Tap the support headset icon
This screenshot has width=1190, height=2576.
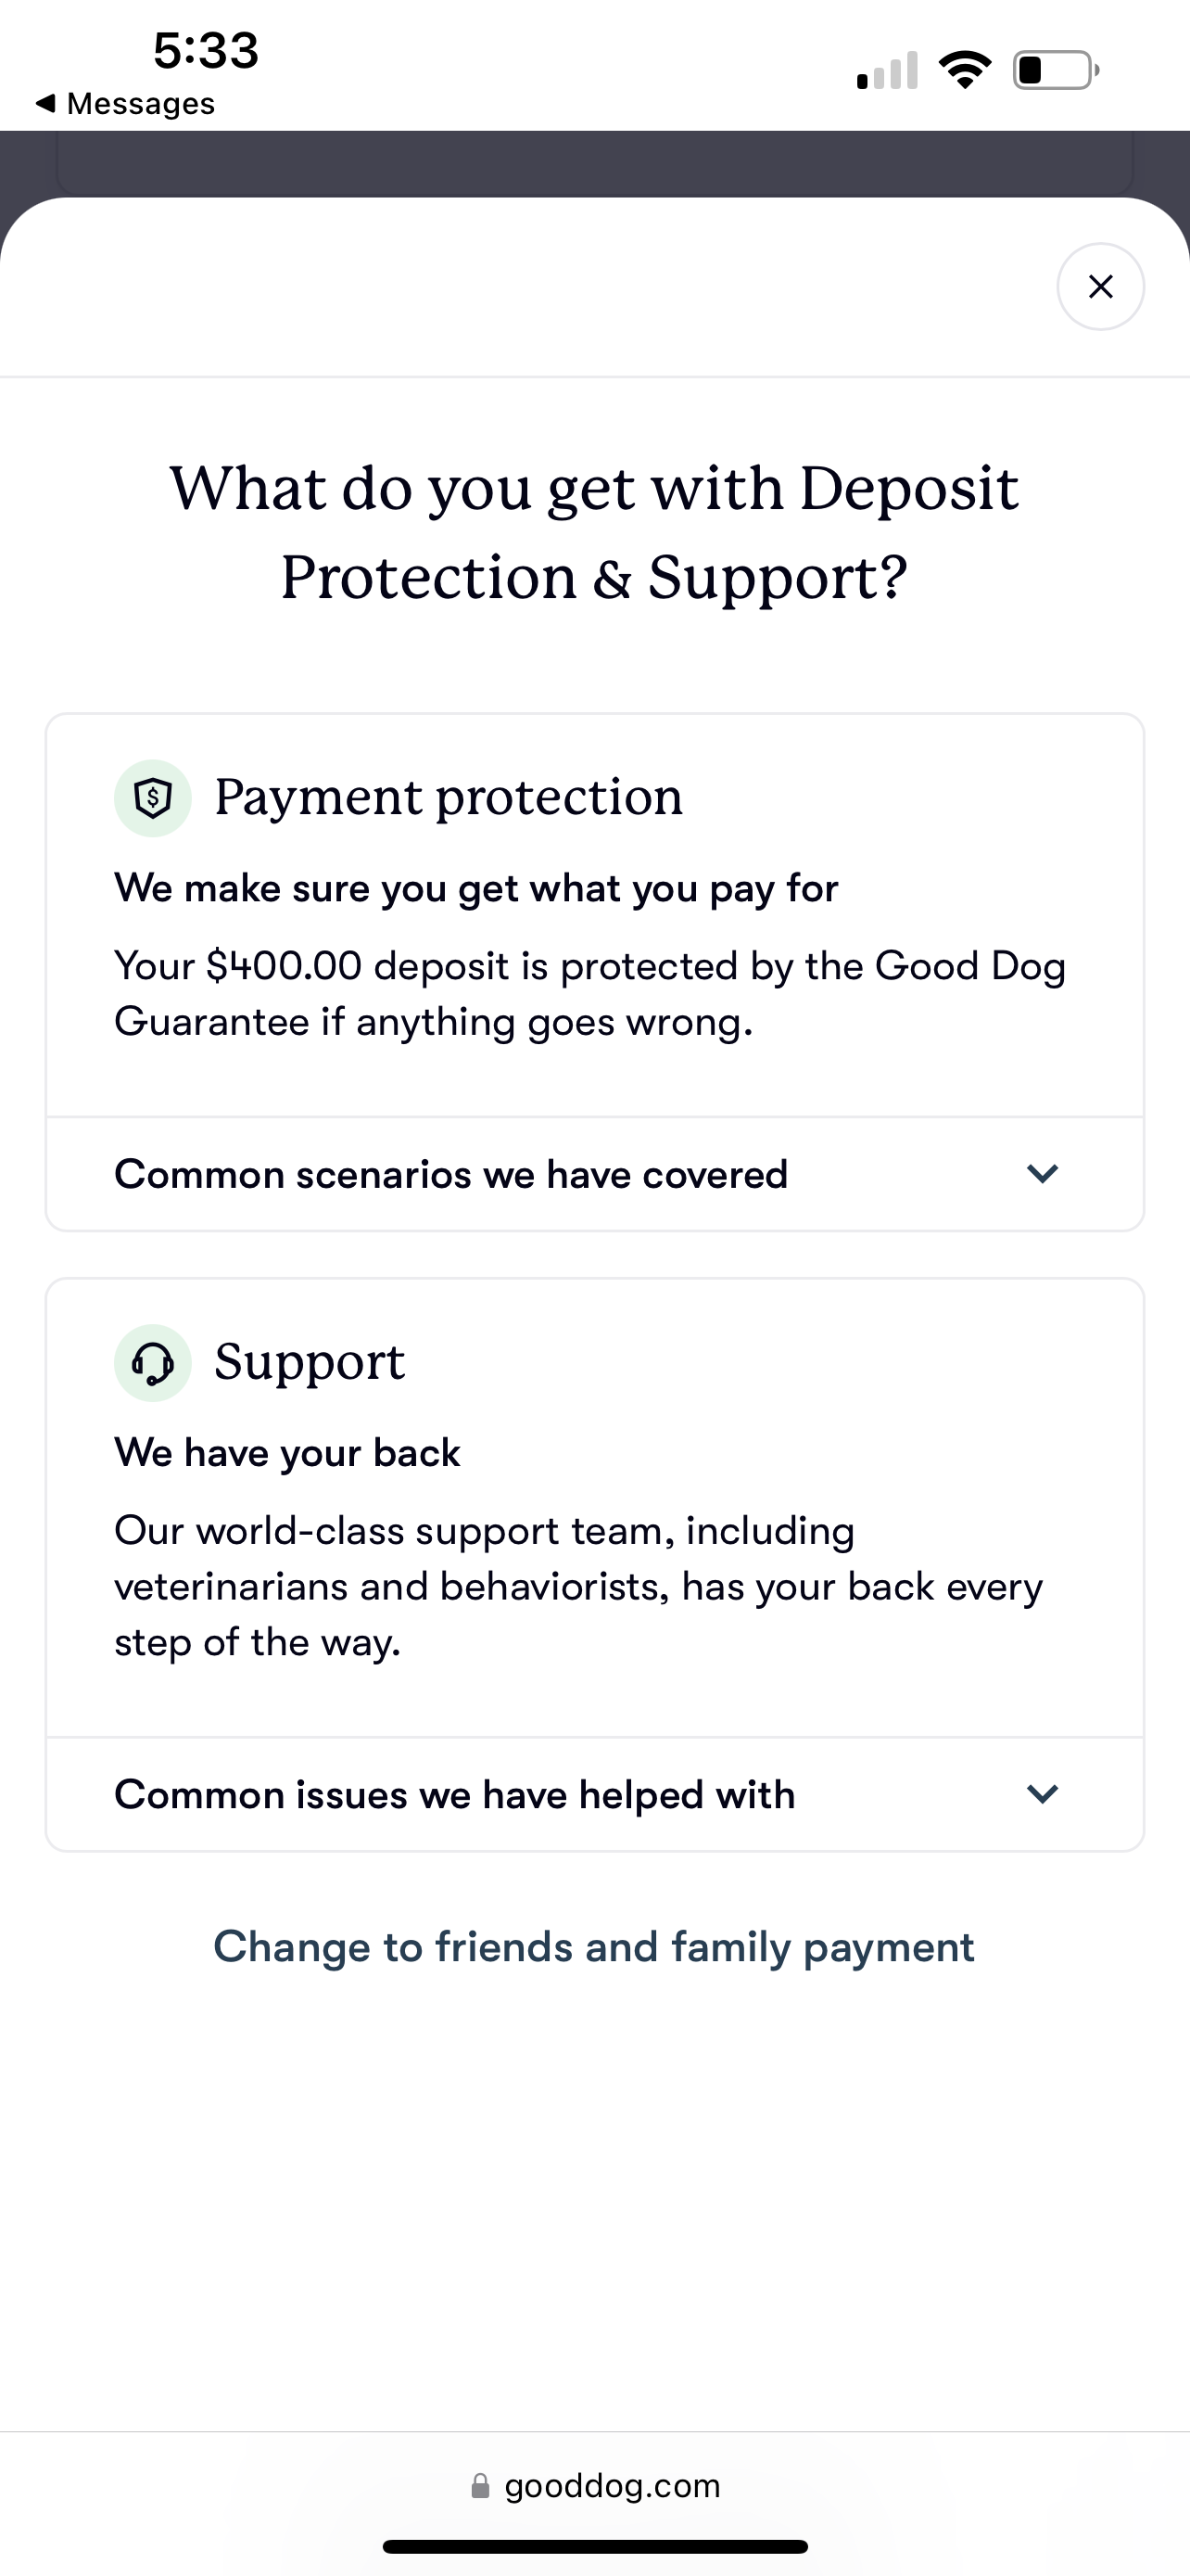[153, 1363]
